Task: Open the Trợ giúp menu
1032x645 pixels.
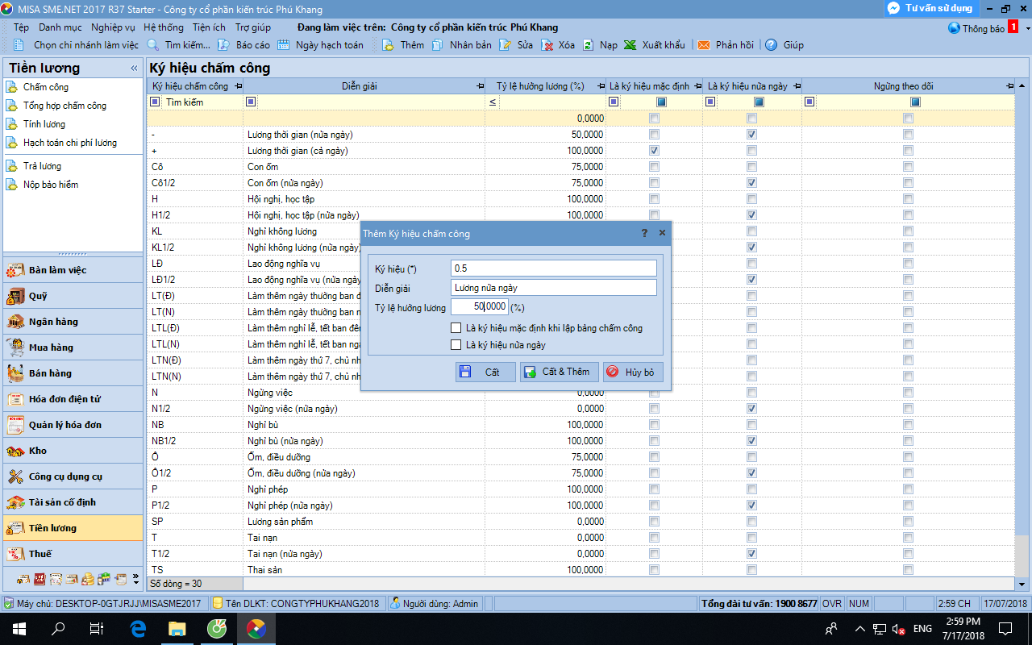Action: point(253,27)
